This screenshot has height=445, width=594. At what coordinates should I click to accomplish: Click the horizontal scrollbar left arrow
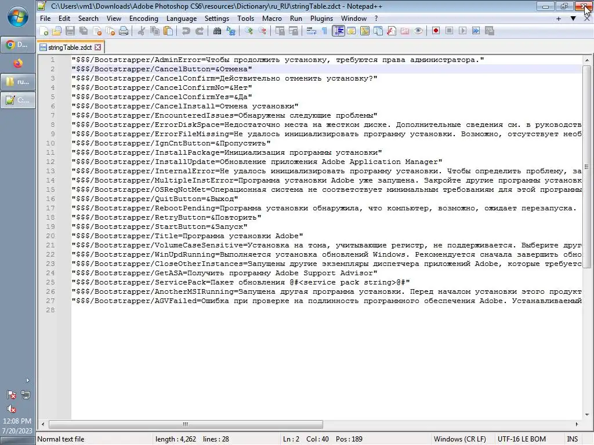click(43, 424)
